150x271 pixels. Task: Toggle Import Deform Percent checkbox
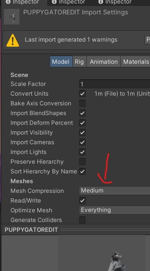82,123
